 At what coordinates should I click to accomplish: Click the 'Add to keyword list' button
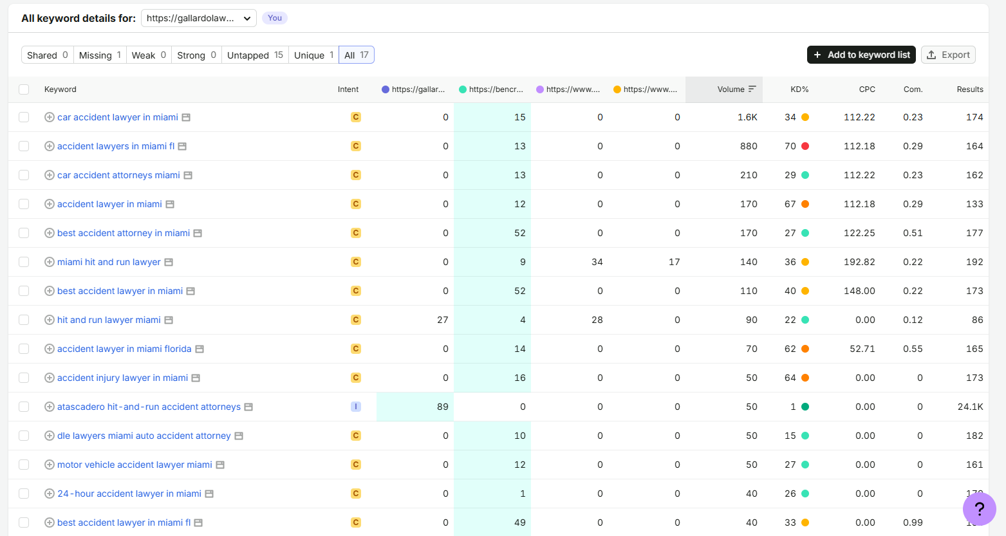click(861, 55)
